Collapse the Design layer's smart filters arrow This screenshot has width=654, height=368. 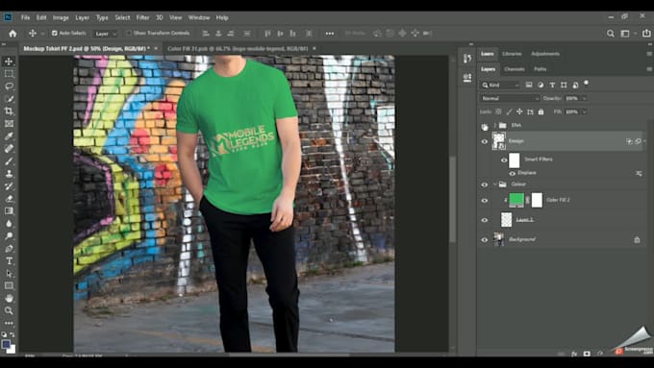(x=644, y=141)
